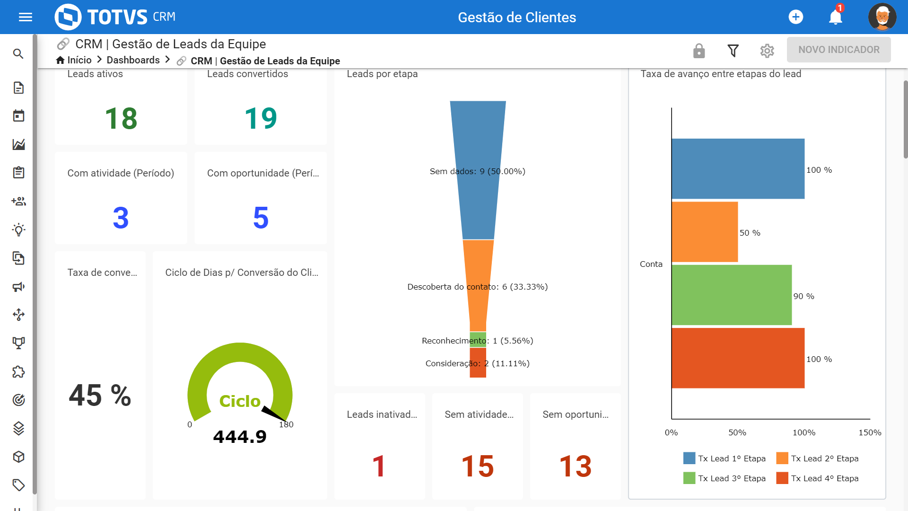Open dashboard settings gear
This screenshot has height=511, width=908.
(x=767, y=51)
